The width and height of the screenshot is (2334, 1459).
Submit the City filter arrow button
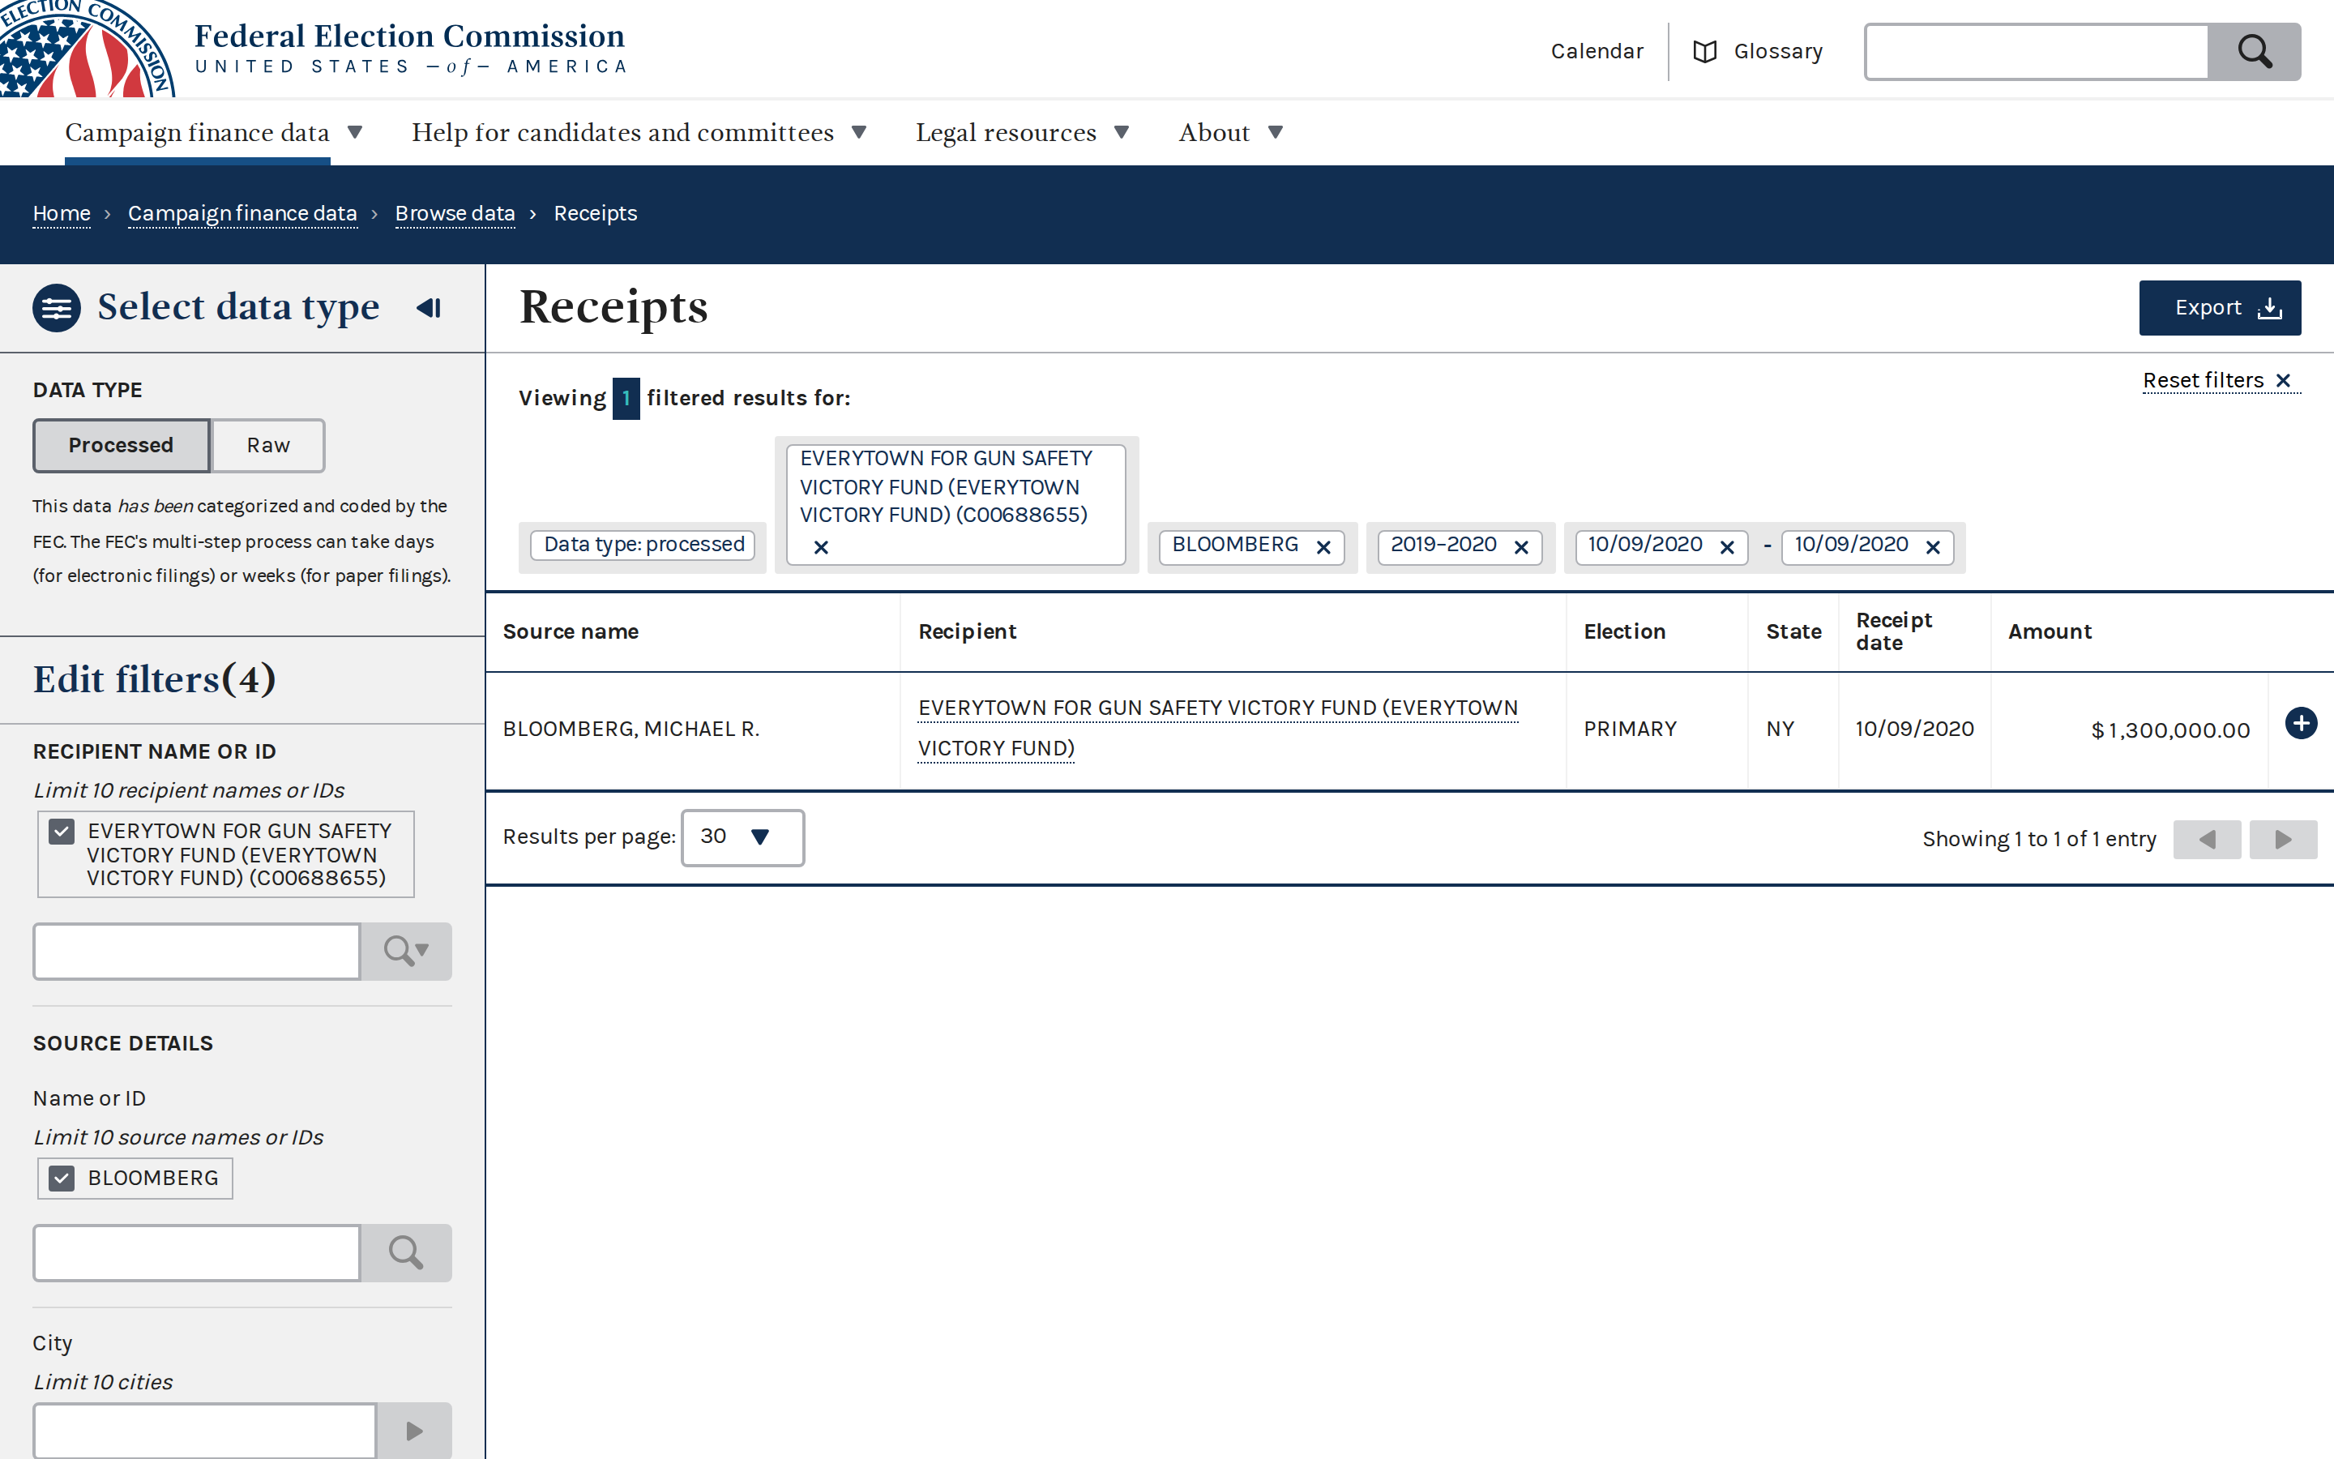414,1431
